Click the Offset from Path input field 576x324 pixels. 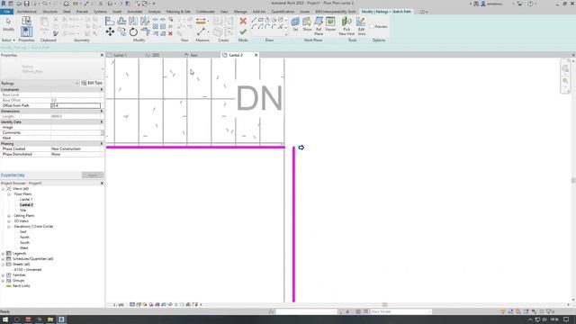tap(76, 106)
